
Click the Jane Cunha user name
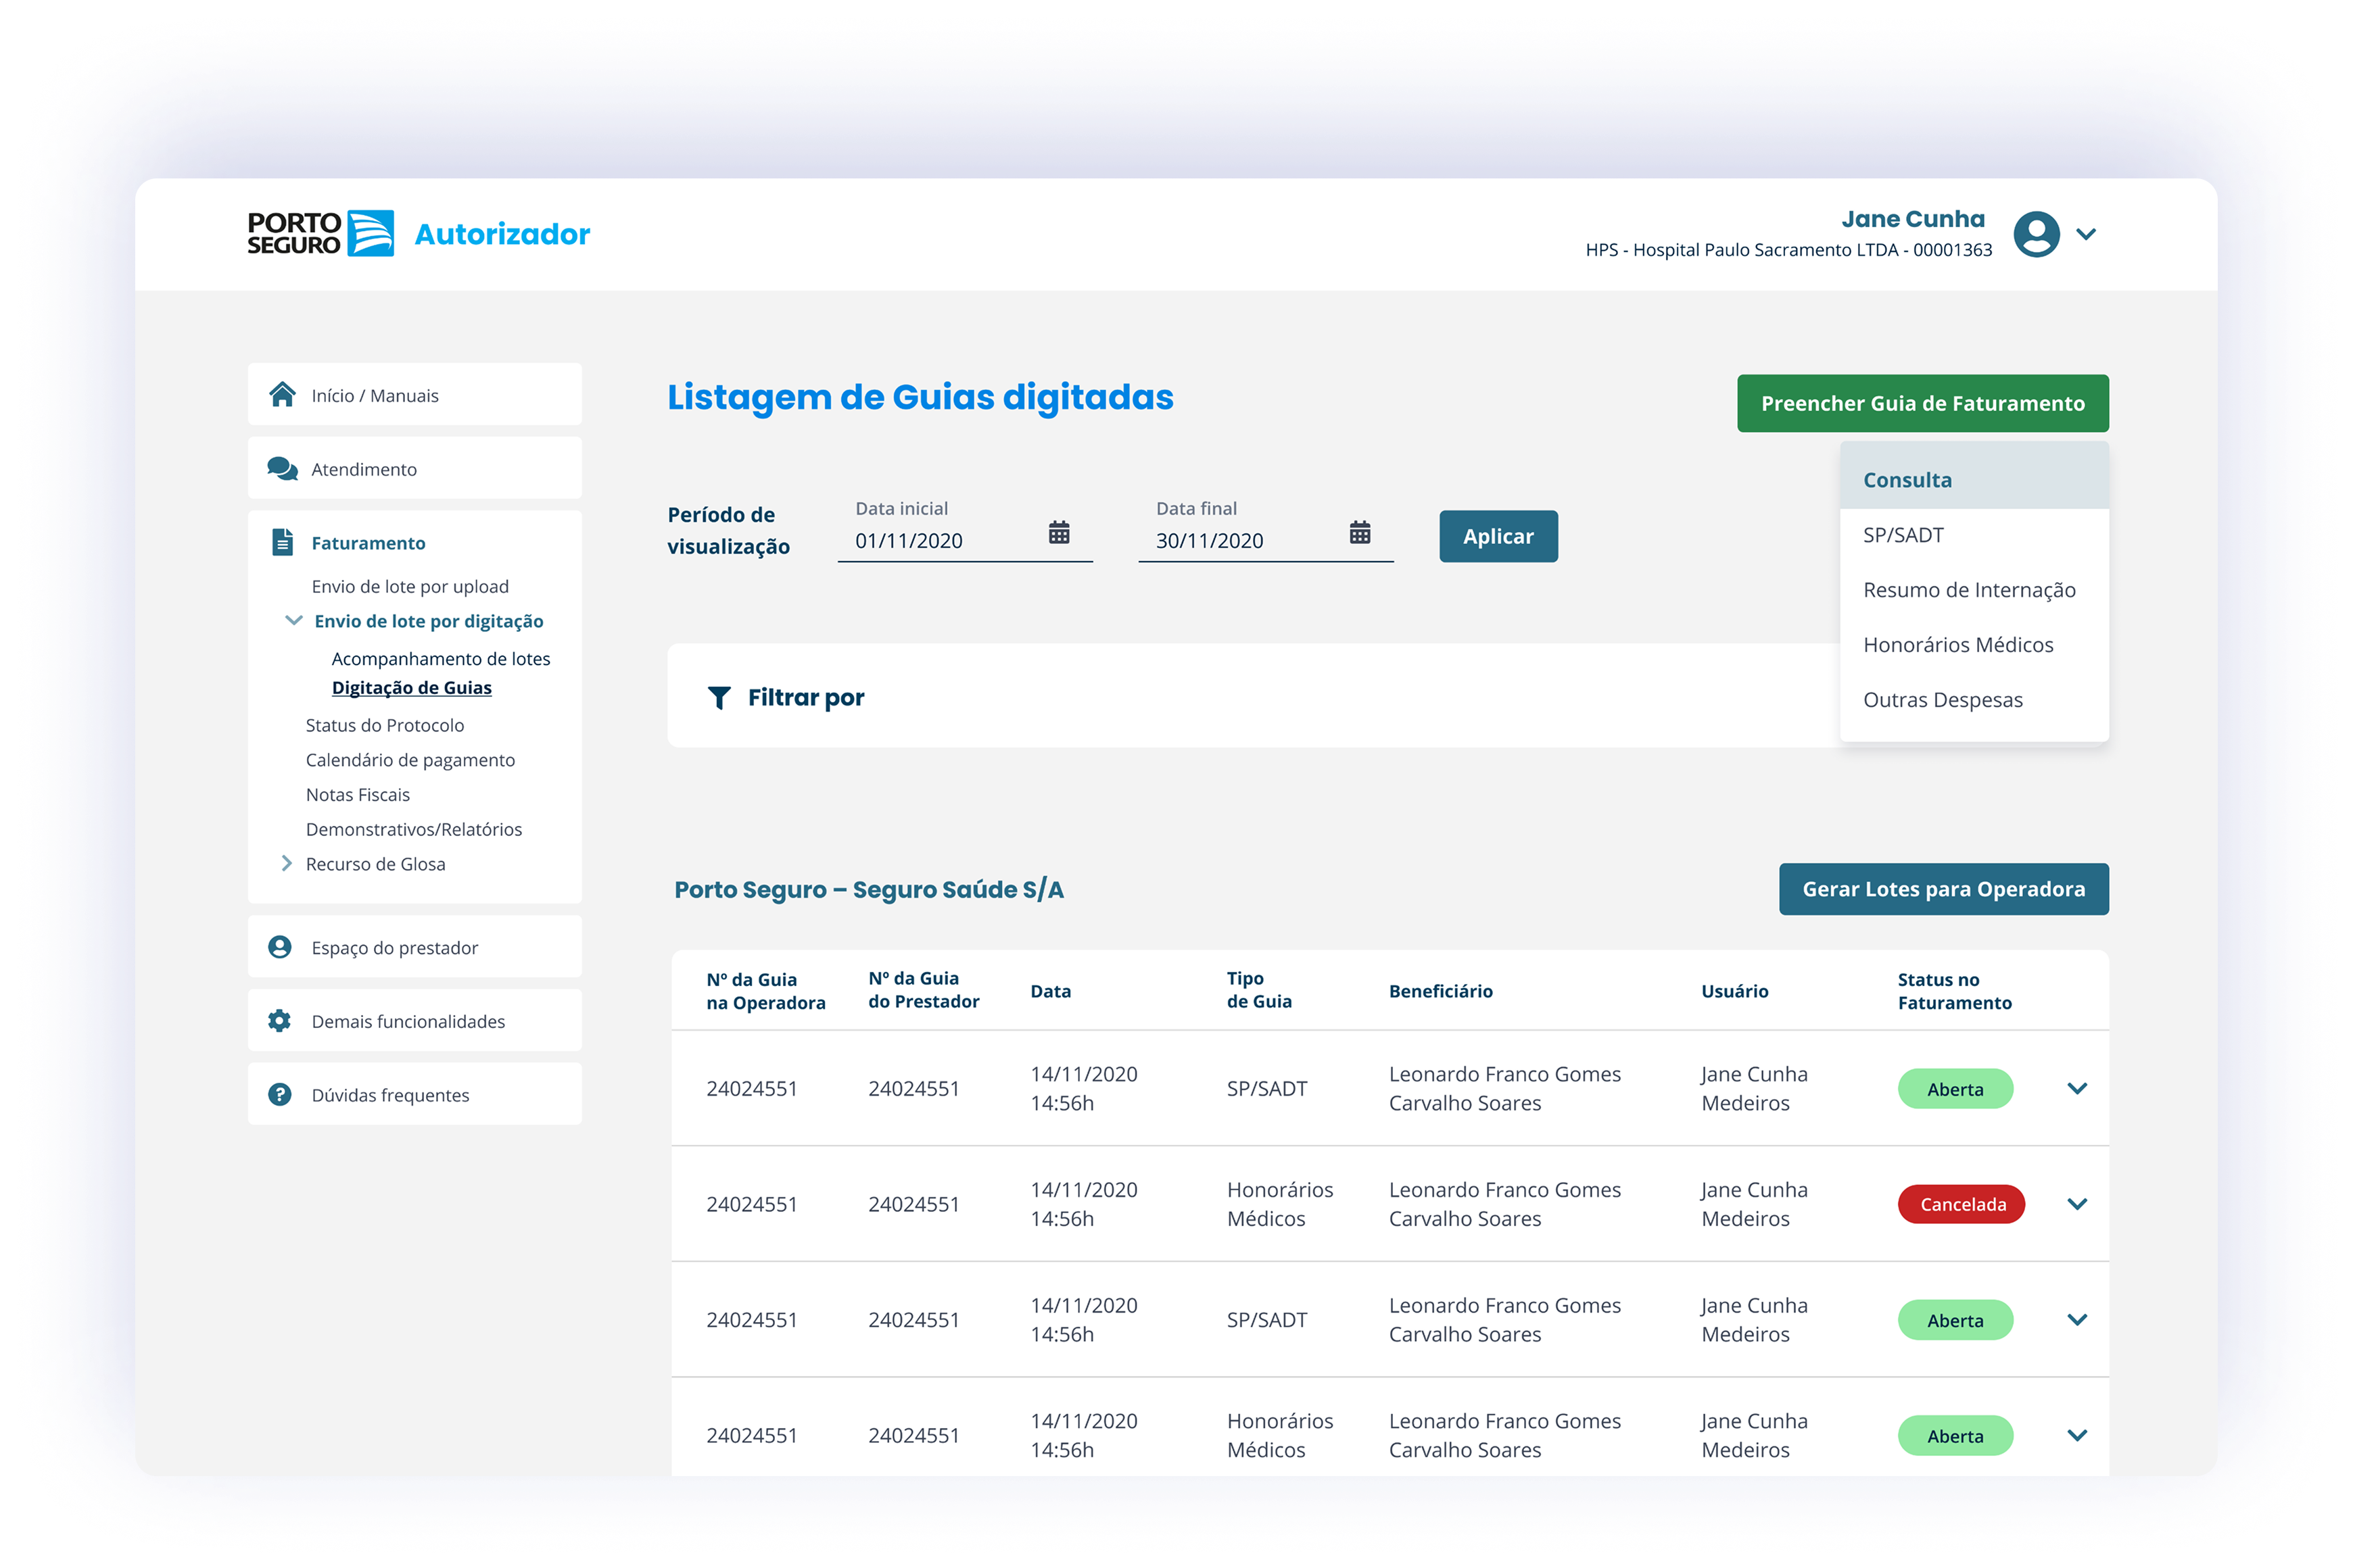pos(1913,219)
